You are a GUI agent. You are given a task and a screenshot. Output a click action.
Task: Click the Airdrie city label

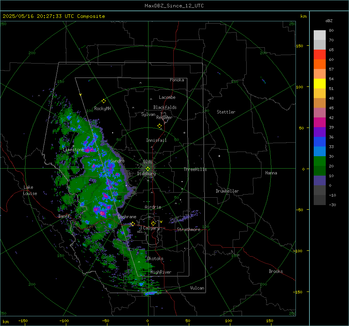tap(153, 207)
